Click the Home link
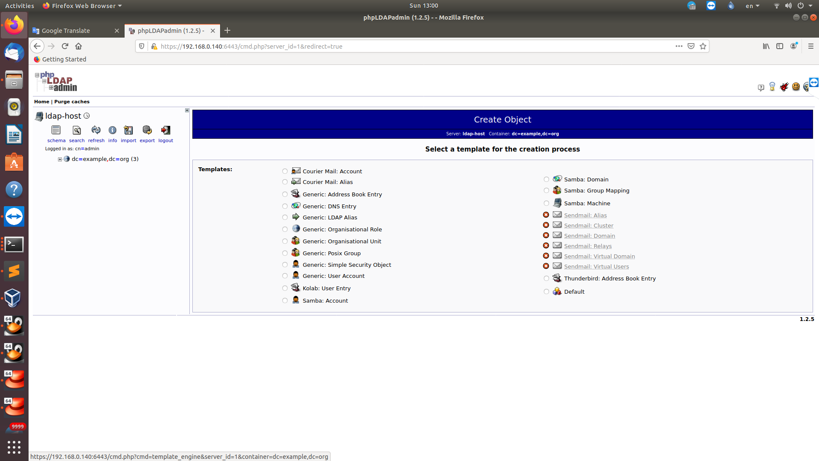819x461 pixels. click(x=41, y=102)
